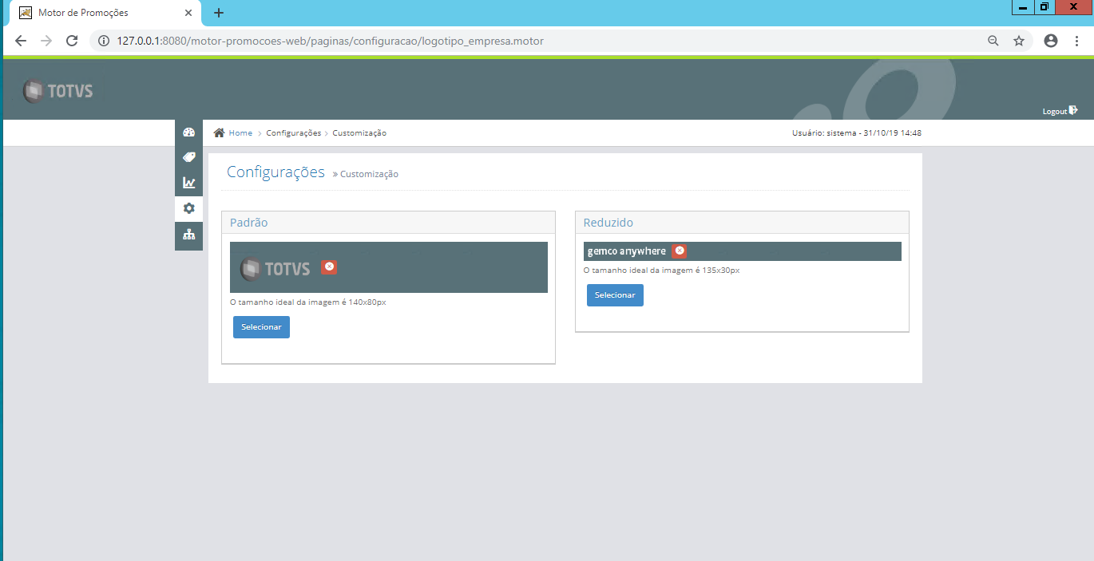Select the Motor de Promoções browser tab

[104, 13]
